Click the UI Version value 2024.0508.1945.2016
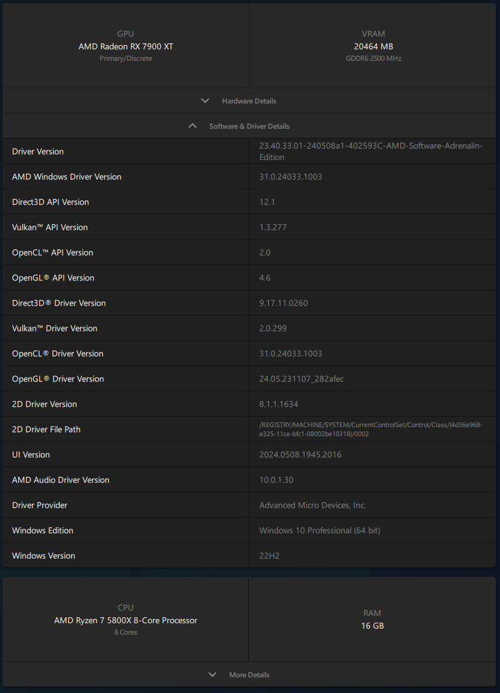This screenshot has width=500, height=693. click(300, 454)
